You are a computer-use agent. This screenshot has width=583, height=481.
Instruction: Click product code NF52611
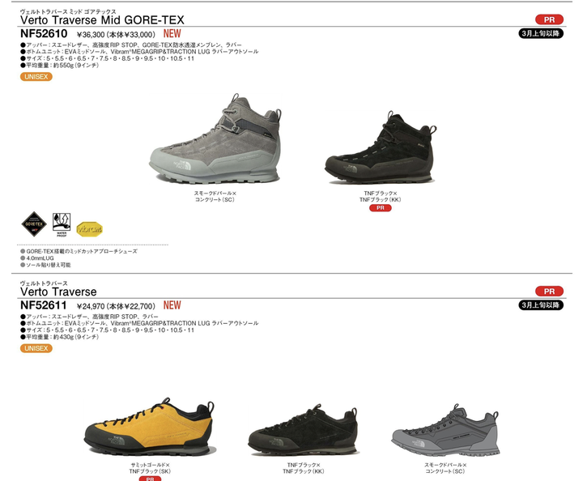coord(44,305)
